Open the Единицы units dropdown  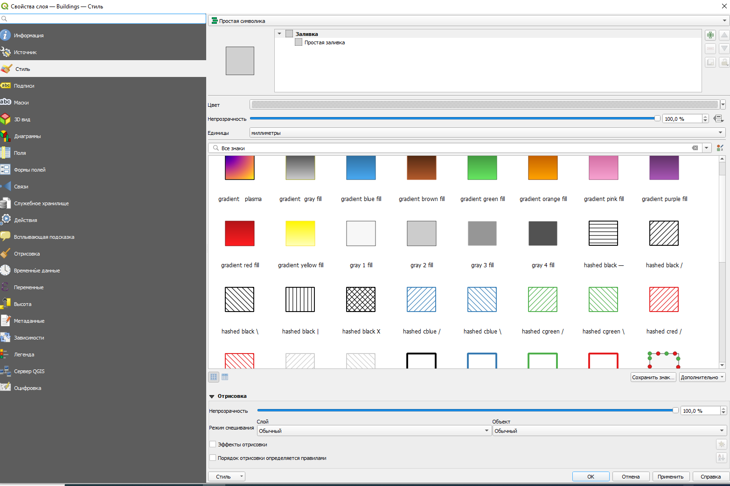click(x=487, y=133)
